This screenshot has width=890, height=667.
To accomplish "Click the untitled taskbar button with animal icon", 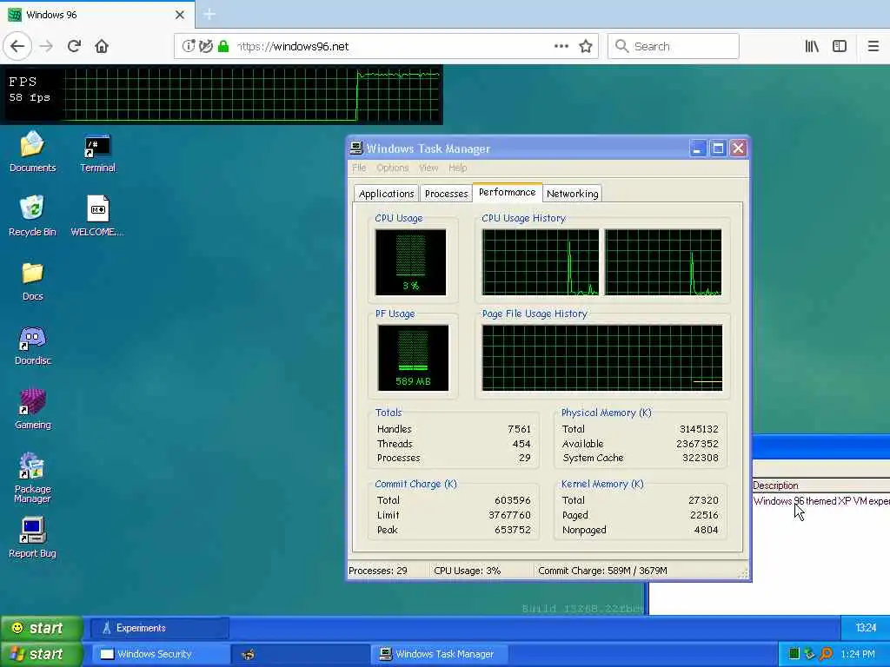I will coord(300,654).
